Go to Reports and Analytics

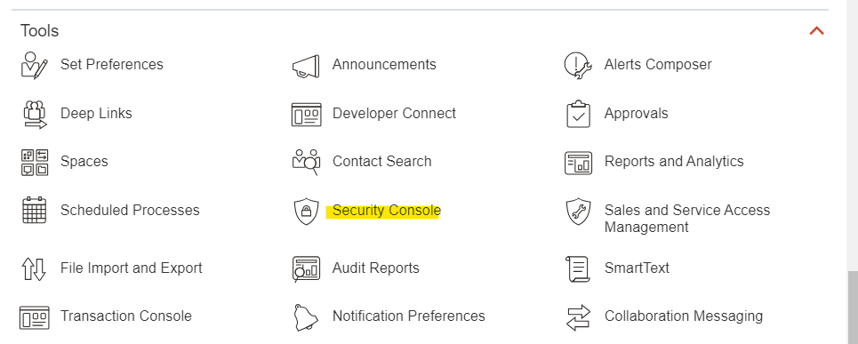[674, 162]
